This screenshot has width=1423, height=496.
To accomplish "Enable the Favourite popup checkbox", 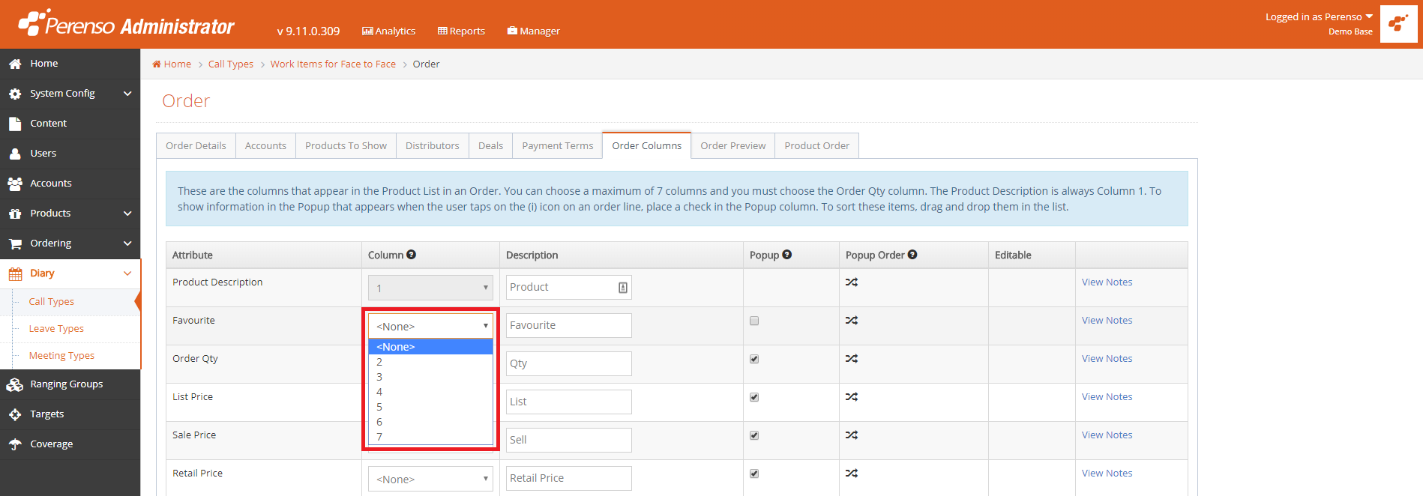I will click(x=754, y=321).
